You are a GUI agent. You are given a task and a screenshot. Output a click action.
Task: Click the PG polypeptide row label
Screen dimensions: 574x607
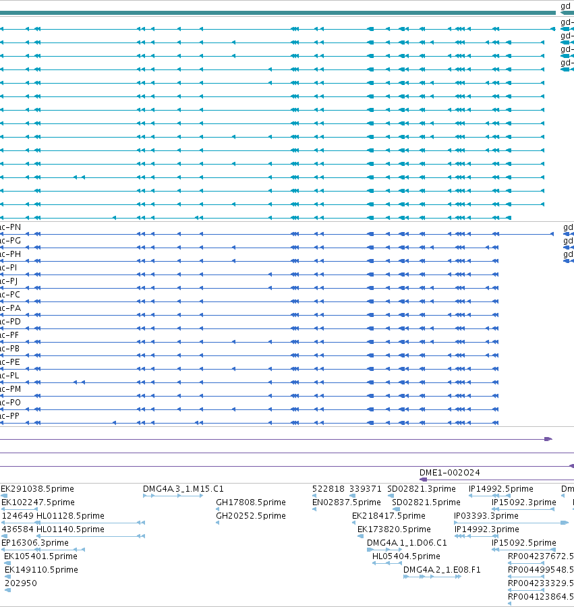click(10, 241)
